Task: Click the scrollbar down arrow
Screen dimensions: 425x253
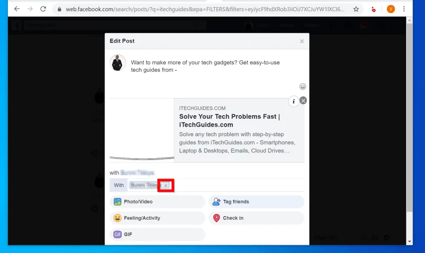Action: click(409, 241)
